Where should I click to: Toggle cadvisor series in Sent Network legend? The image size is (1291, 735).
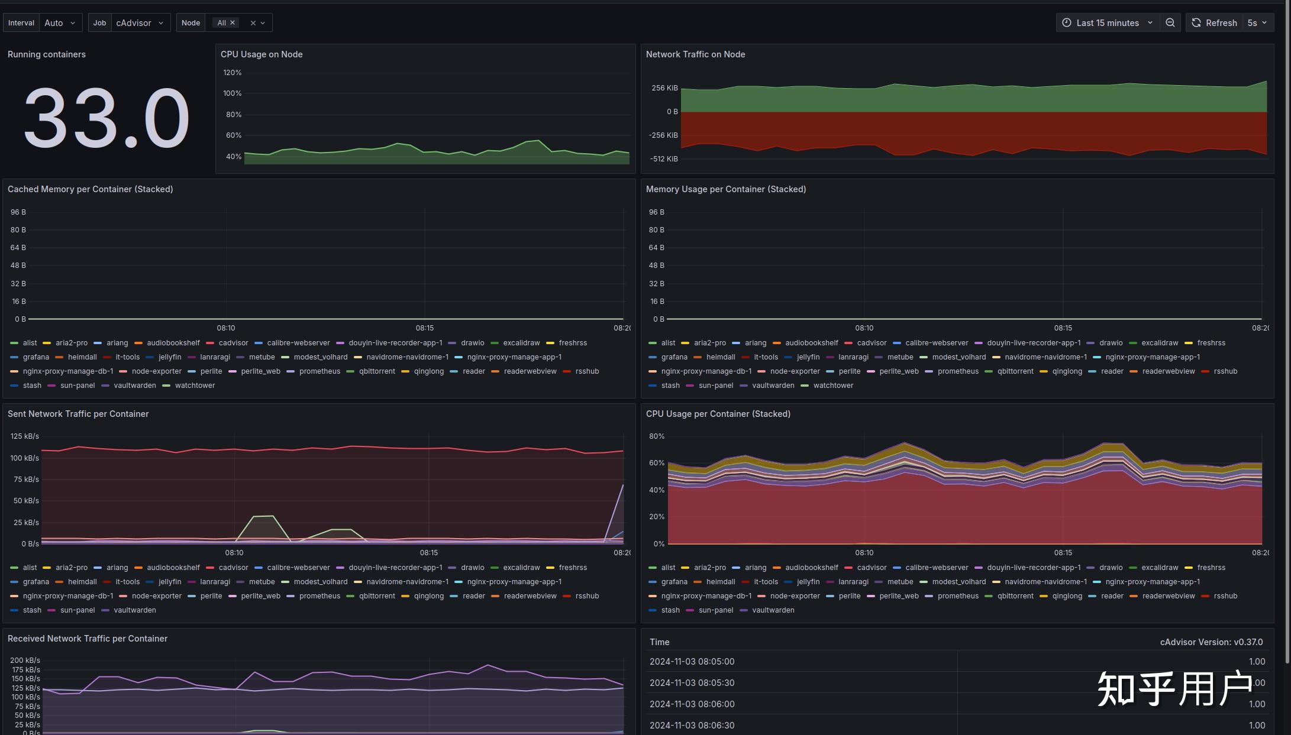coord(233,567)
